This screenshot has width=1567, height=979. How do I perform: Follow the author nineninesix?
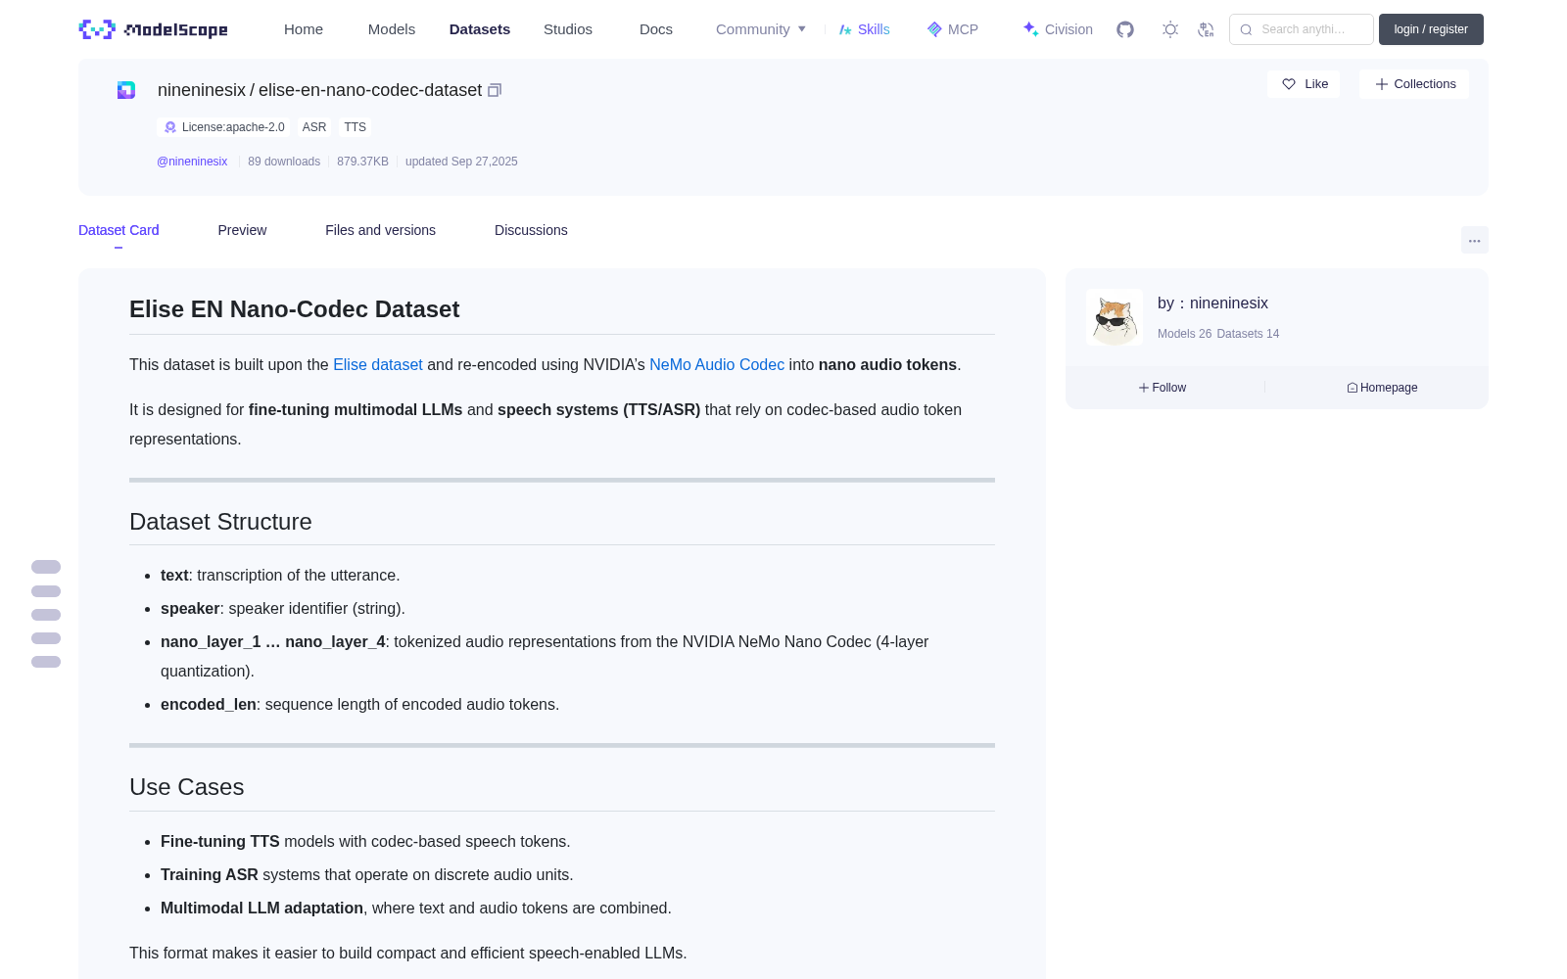click(1163, 388)
